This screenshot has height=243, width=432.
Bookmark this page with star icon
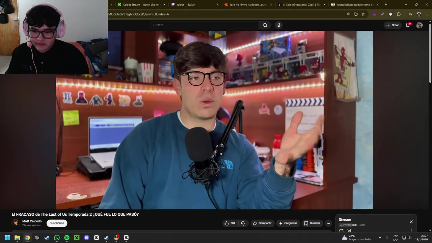coord(363,14)
